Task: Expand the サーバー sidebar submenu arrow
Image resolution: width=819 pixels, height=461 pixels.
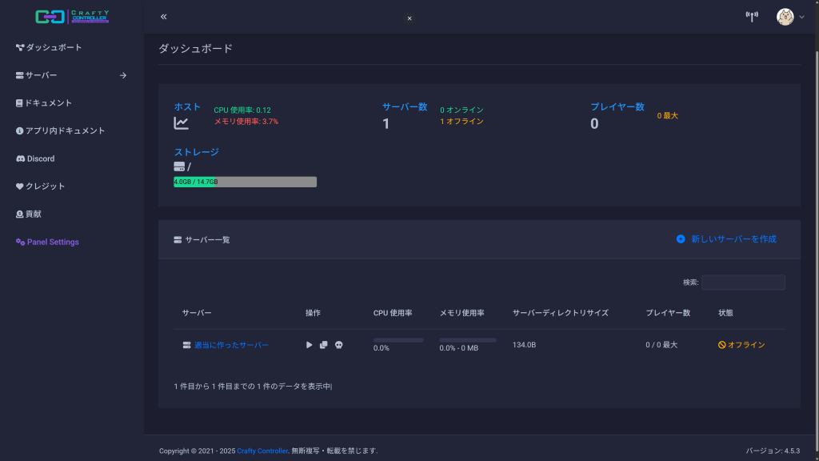Action: point(123,75)
